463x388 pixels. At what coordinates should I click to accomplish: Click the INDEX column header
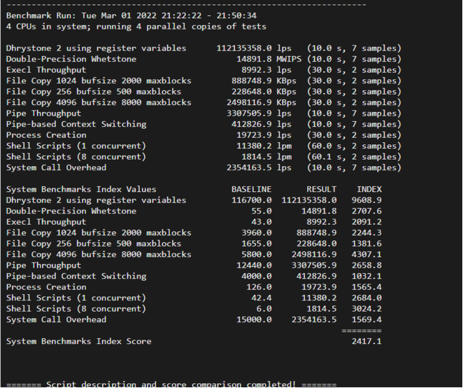click(369, 189)
